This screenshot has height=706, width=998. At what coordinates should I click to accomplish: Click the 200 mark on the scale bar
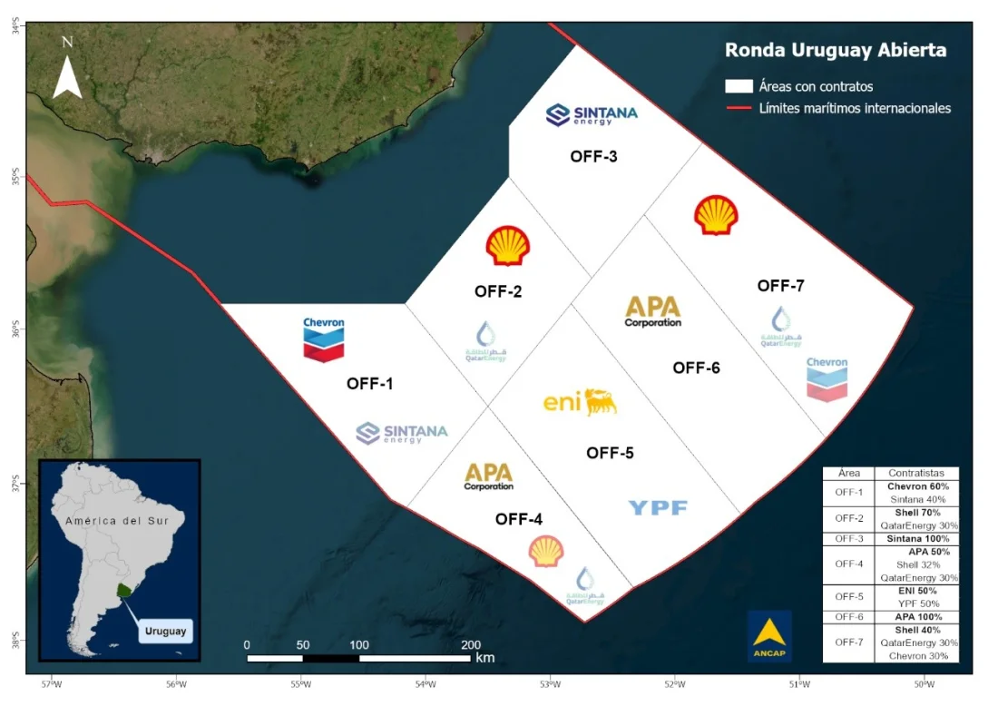(x=470, y=645)
